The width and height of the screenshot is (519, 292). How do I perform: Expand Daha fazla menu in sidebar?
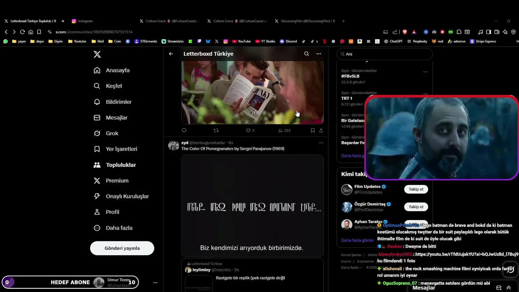113,228
